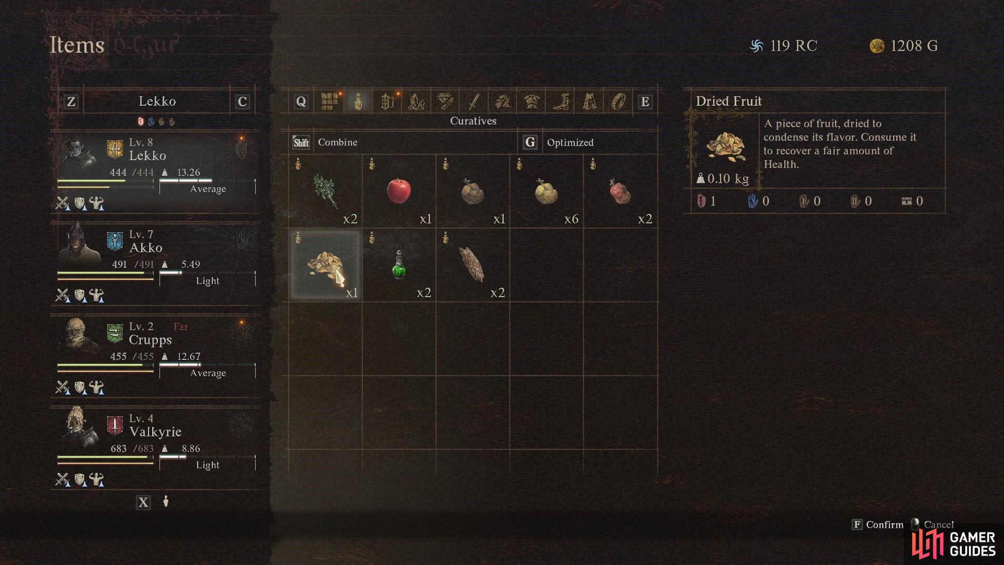The height and width of the screenshot is (565, 1004).
Task: Click the Confirm prompt
Action: pos(878,524)
